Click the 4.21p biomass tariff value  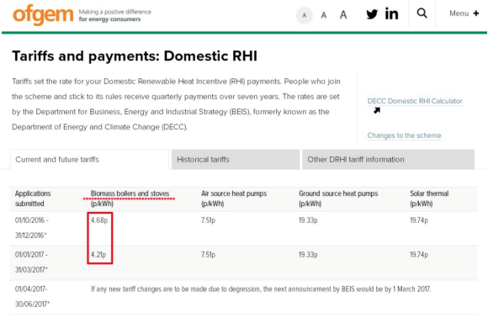[x=98, y=255]
